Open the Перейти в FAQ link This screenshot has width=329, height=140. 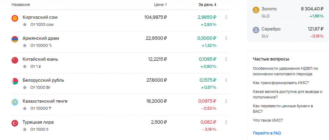[x=267, y=133]
